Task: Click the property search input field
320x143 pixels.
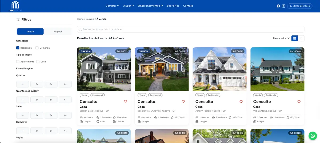Action: (x=190, y=29)
